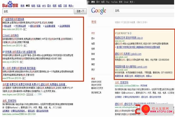Open Baidu's 新闻 navigation link
Screen dimensions: 175x117
pos(22,6)
